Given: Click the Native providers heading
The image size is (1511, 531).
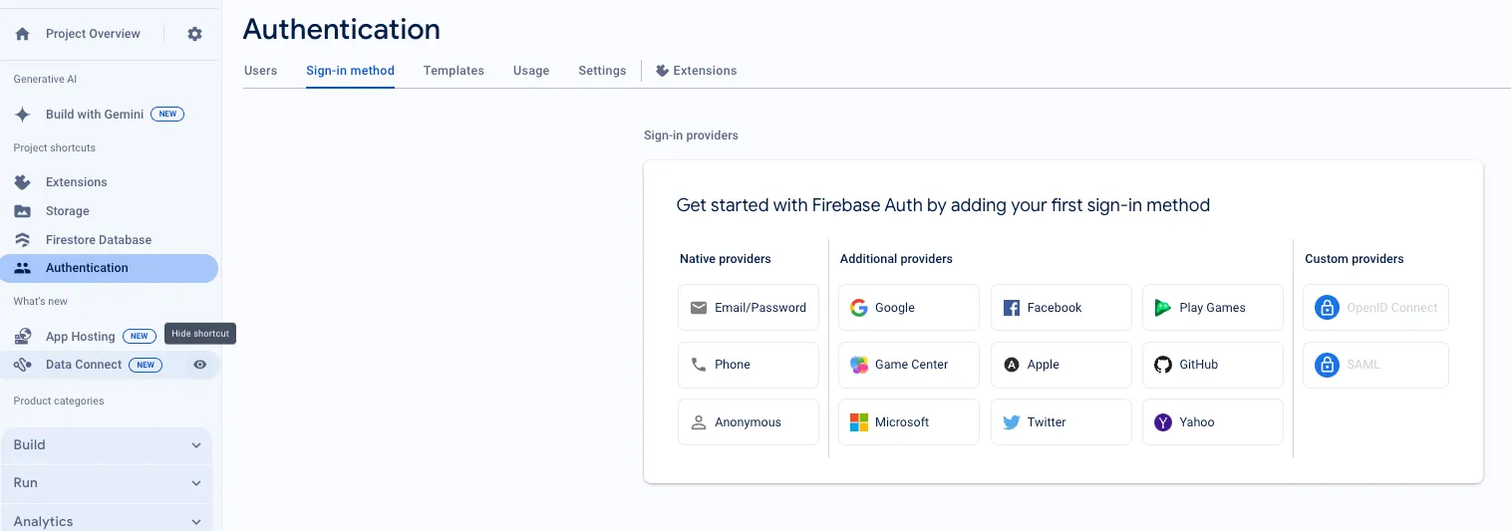Looking at the screenshot, I should click(x=726, y=259).
